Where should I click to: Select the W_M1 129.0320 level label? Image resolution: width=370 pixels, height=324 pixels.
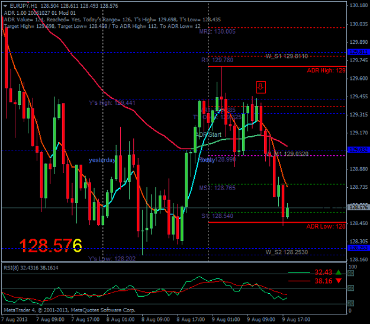(x=288, y=154)
